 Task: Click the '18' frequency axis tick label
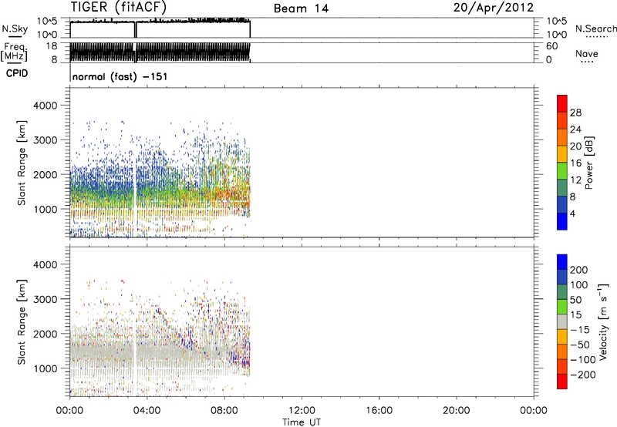51,46
